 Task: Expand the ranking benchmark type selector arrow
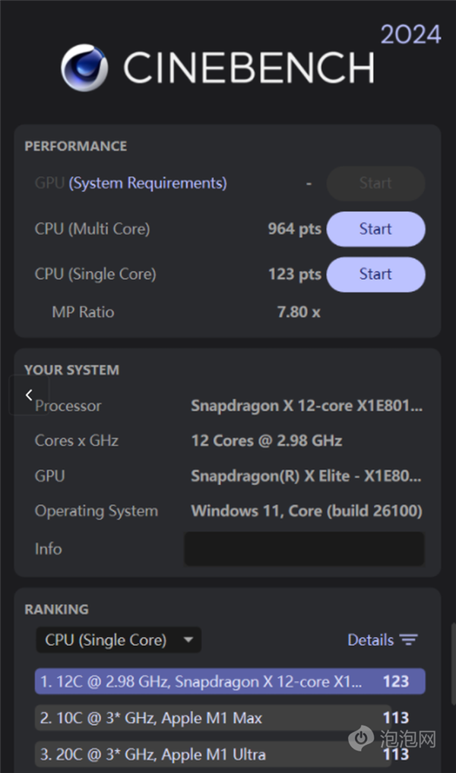point(188,640)
